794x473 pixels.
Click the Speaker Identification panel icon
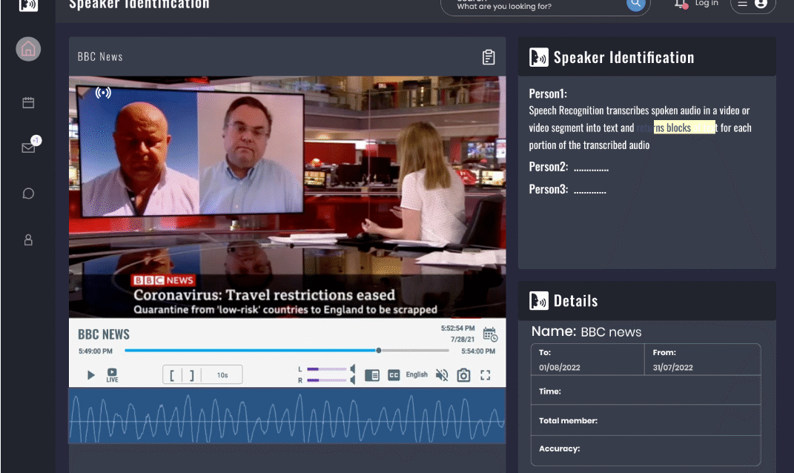click(x=539, y=57)
